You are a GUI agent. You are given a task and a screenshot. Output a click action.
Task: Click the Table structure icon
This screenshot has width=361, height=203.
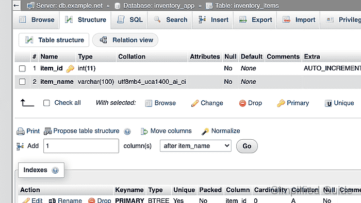[x=29, y=40]
